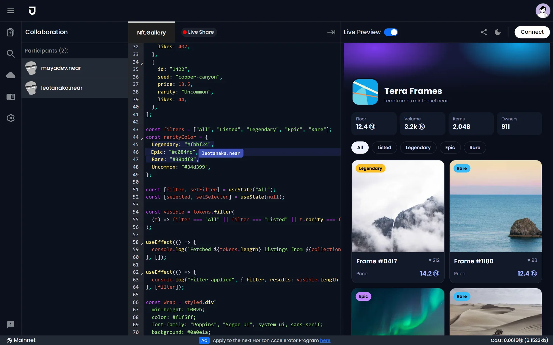This screenshot has height=345, width=553.
Task: Select participant leotanaka.near
Action: coord(75,88)
